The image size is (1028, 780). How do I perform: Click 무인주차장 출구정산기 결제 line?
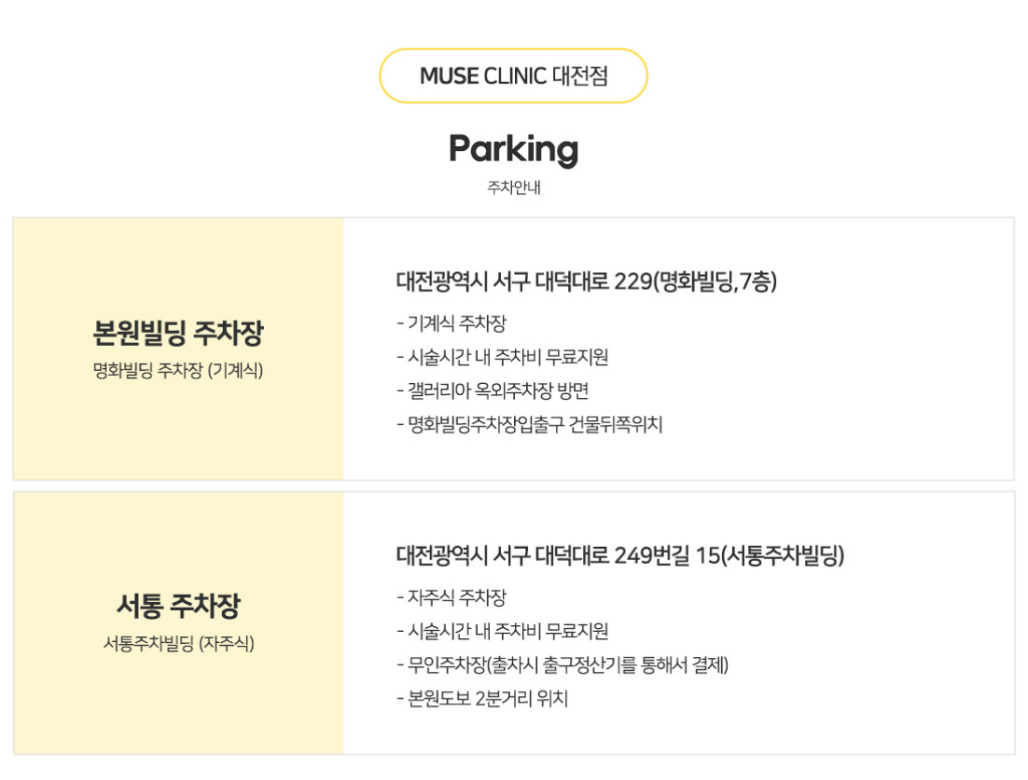[563, 665]
